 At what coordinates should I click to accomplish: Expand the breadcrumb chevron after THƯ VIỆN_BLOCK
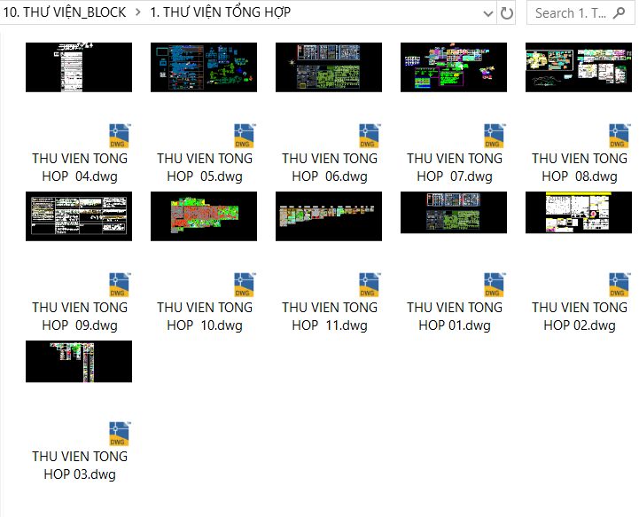138,13
